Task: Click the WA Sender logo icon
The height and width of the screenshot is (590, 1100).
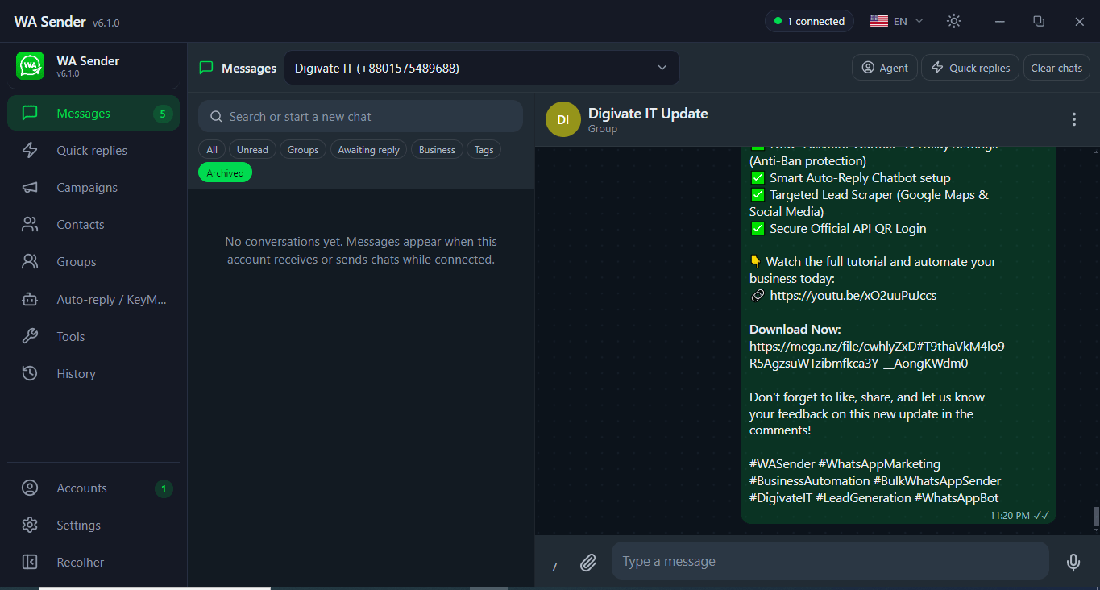Action: coord(31,66)
